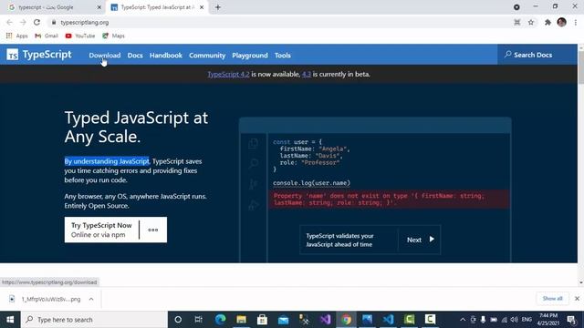Launch Microsoft Edge from taskbar
This screenshot has height=328, width=584.
point(220,320)
